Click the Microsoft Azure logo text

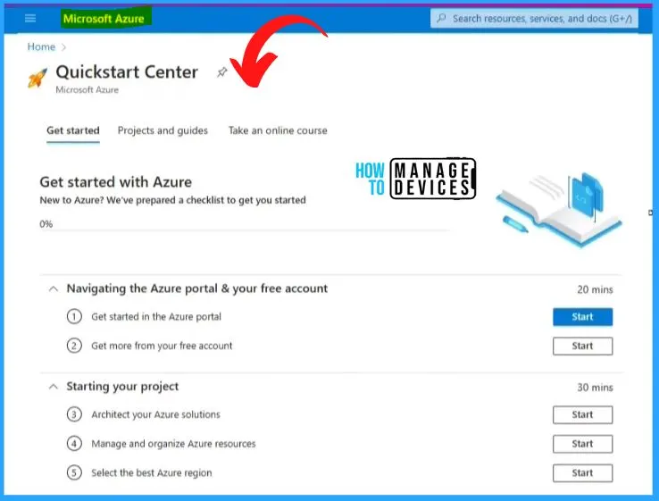point(104,19)
